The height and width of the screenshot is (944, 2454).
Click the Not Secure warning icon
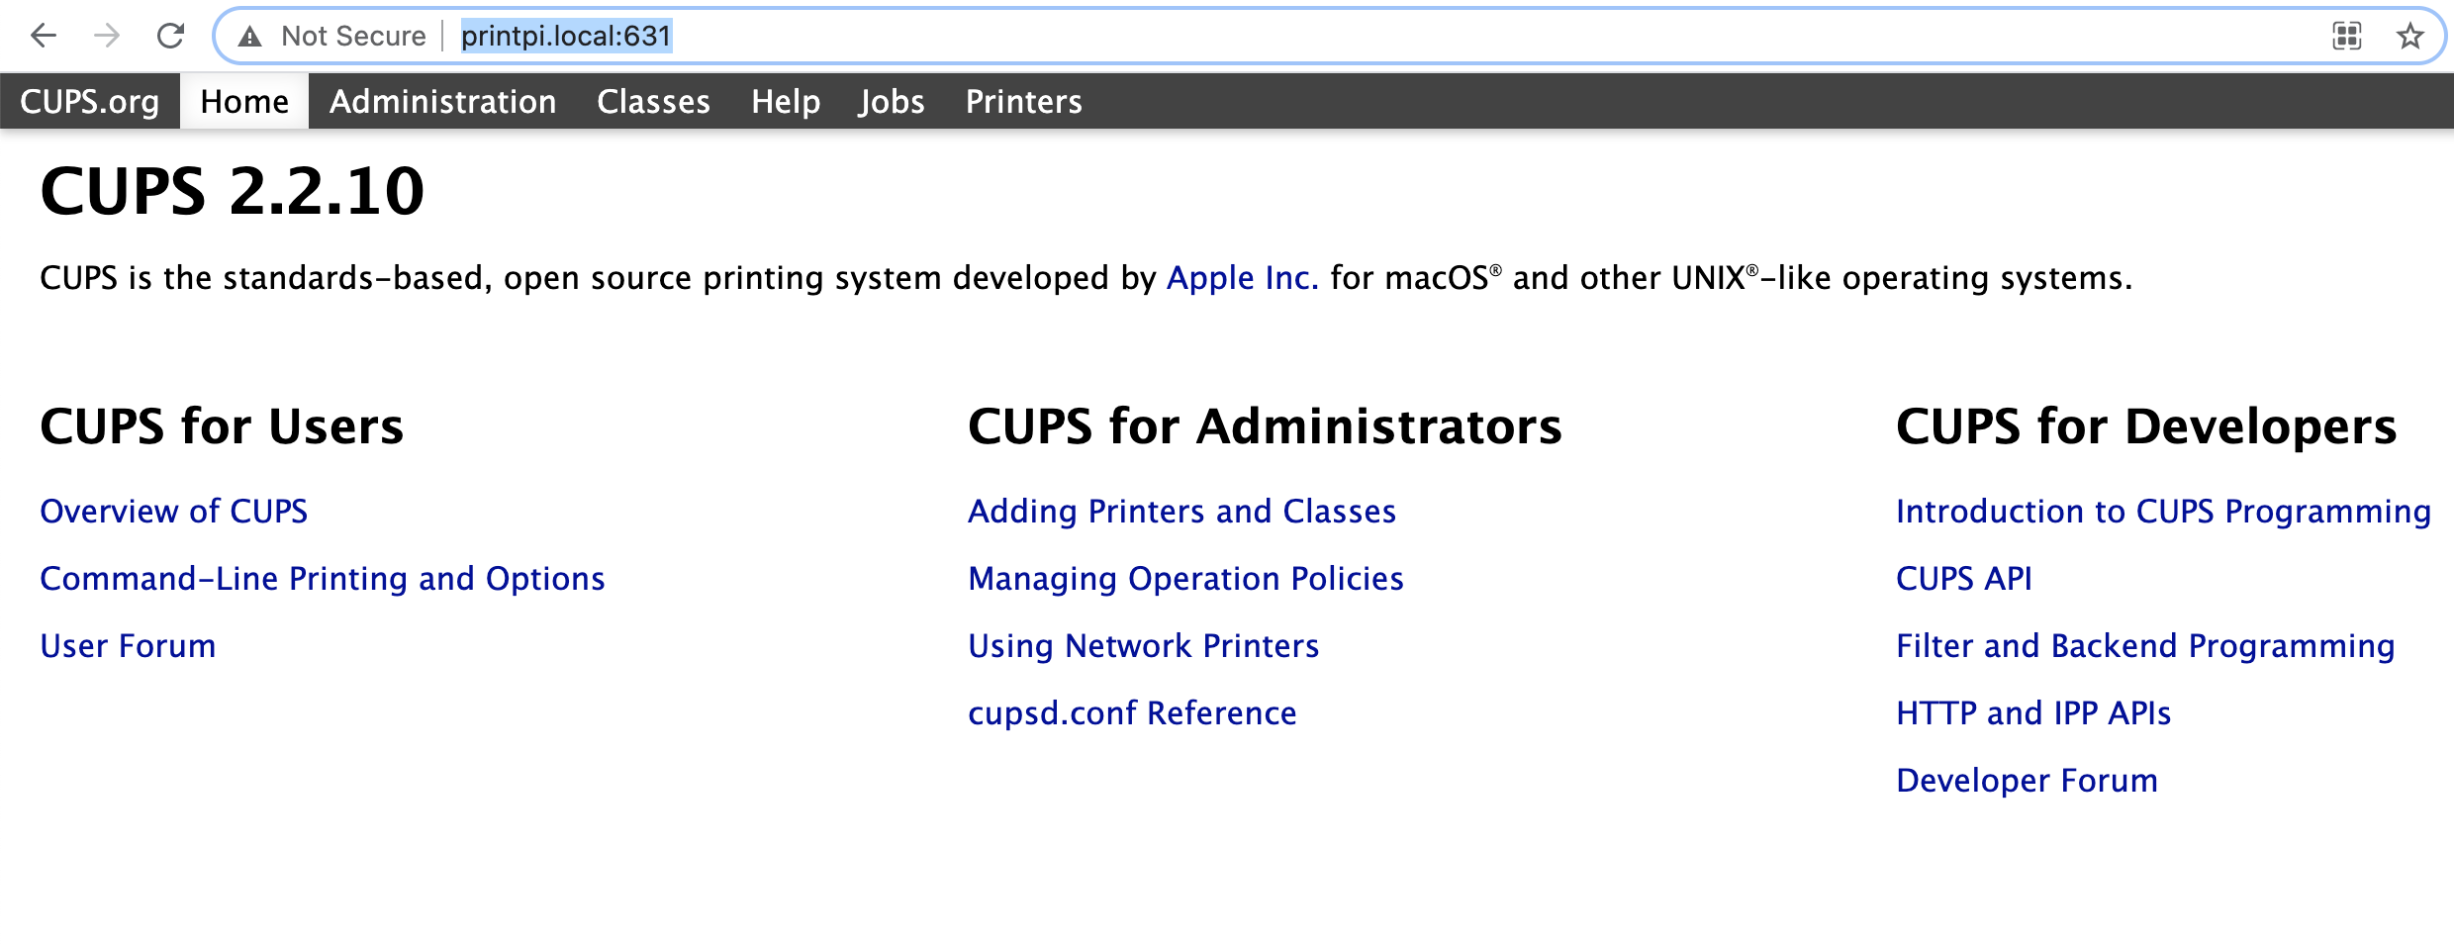(x=250, y=37)
